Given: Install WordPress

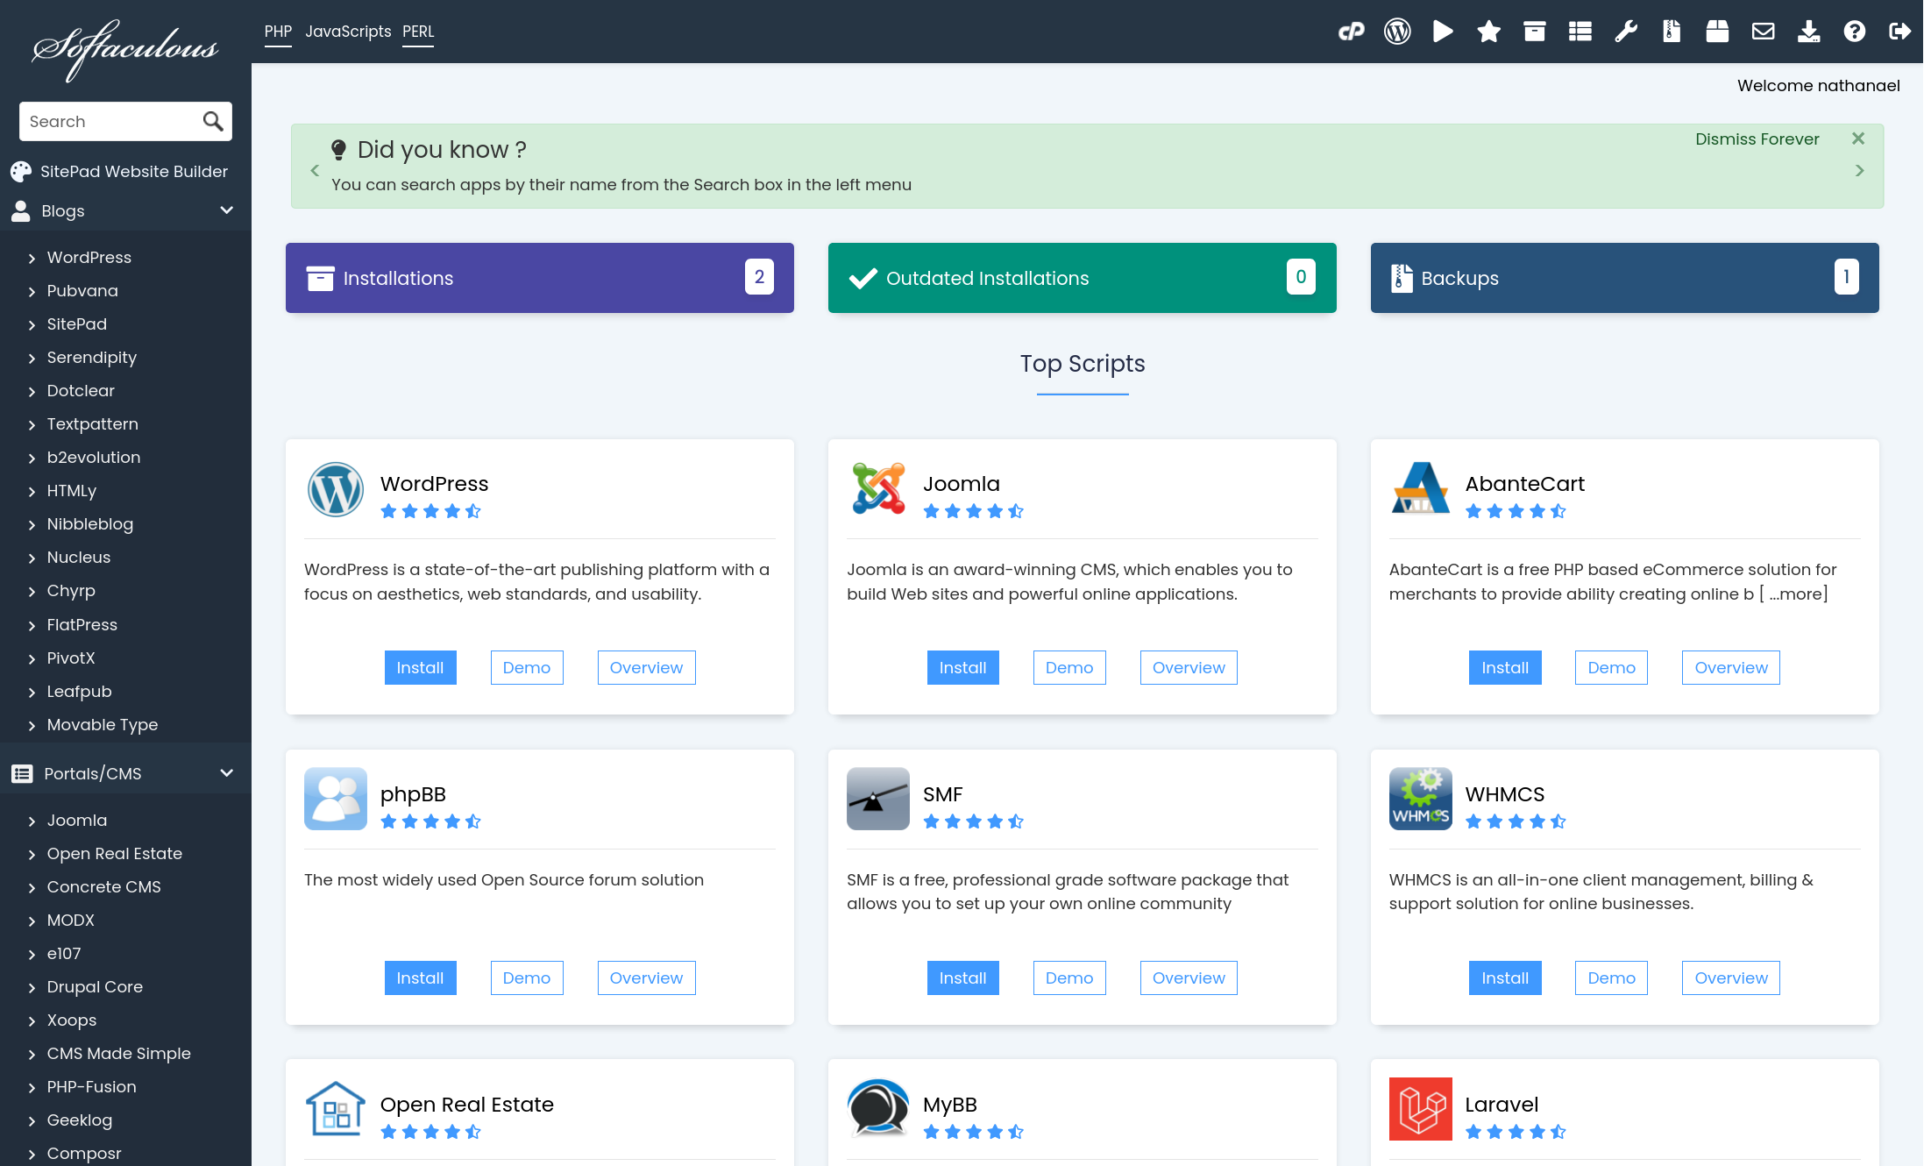Looking at the screenshot, I should 421,667.
